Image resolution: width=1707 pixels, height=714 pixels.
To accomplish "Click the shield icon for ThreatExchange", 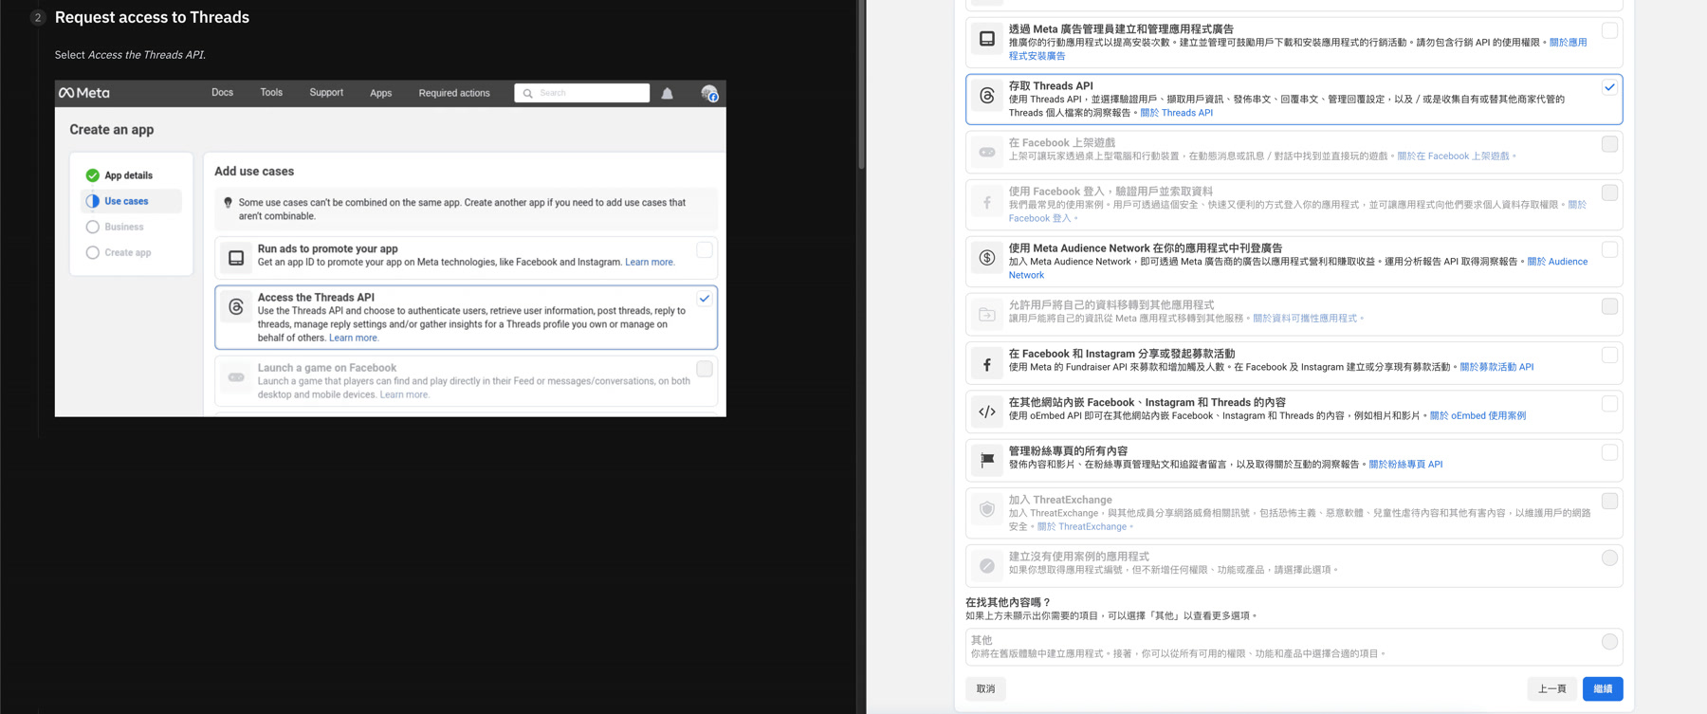I will tap(987, 509).
